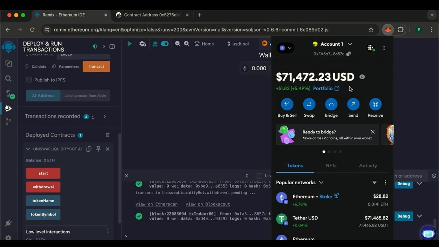Click the lower Debug button

[x=404, y=216]
